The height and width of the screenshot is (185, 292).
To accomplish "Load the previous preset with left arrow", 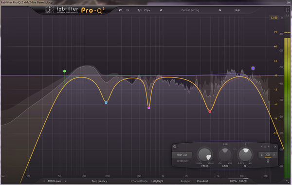I will [161, 10].
